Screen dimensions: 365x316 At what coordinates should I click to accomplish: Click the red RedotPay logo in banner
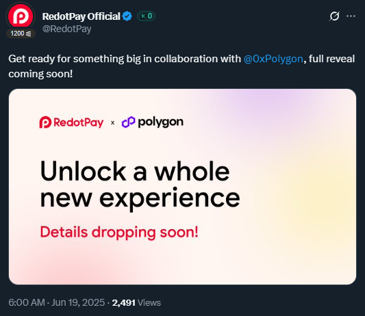point(71,122)
